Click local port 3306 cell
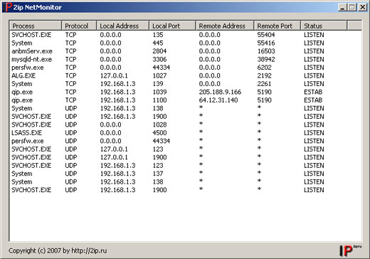 coord(159,59)
